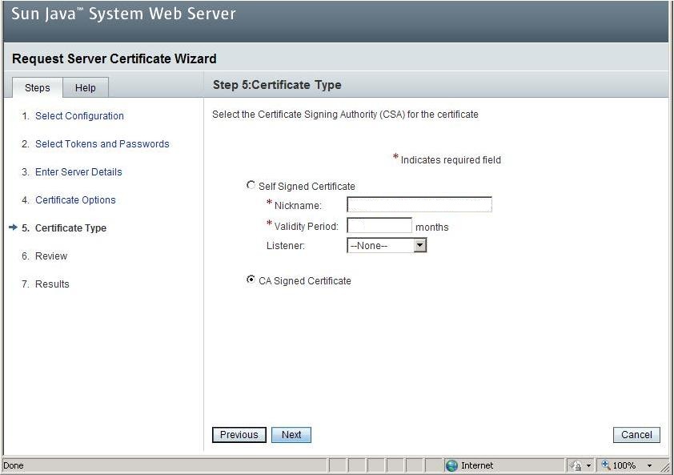Click the zoom magnifier icon
The image size is (674, 475).
click(606, 465)
